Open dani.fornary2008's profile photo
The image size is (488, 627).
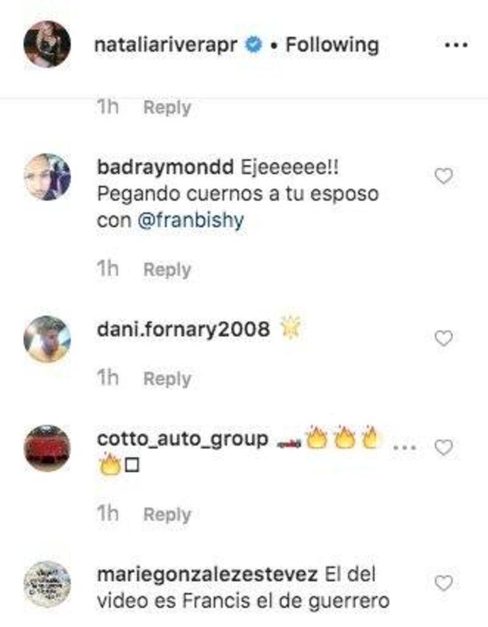pos(47,339)
